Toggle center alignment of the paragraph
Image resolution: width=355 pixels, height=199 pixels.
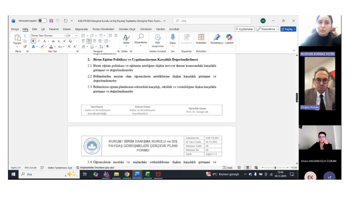coord(89,41)
